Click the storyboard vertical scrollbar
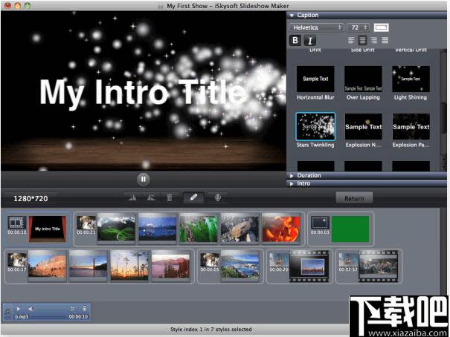 (x=443, y=251)
